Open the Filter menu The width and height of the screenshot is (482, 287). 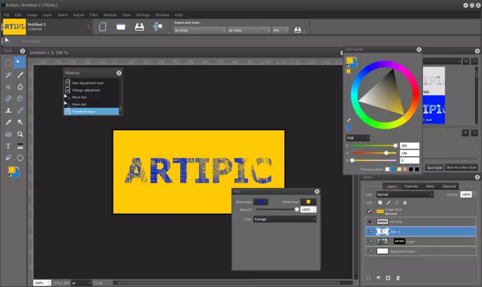coord(94,14)
